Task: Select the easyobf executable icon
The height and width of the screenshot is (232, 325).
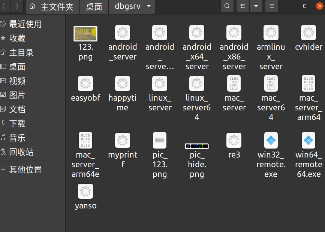Action: [85, 83]
